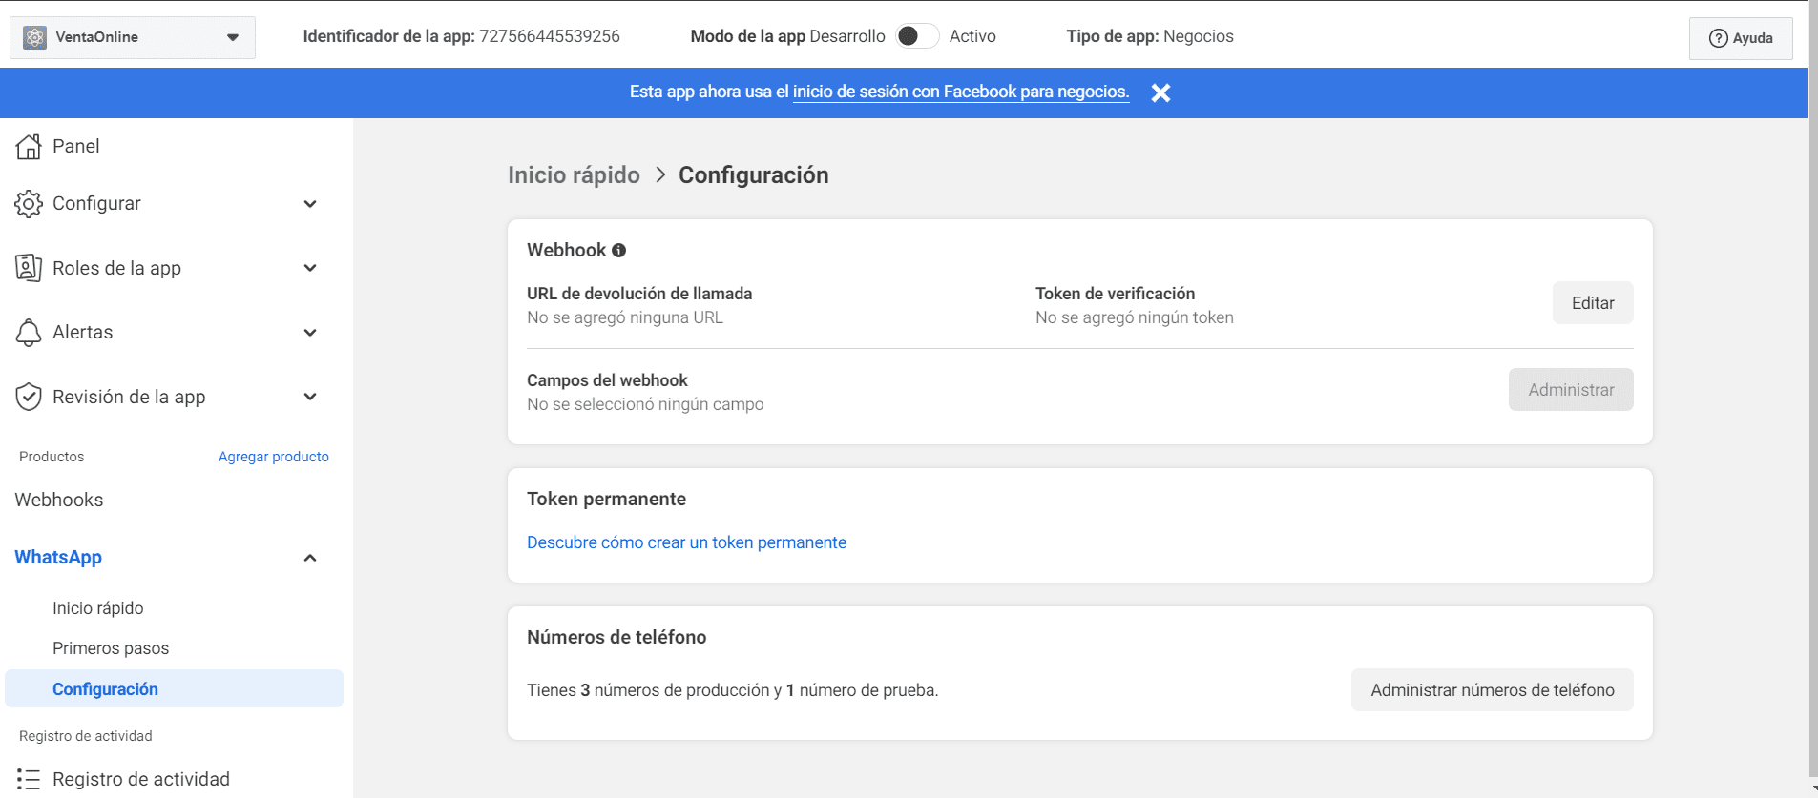The width and height of the screenshot is (1818, 798).
Task: Click the Registro de actividad list icon
Action: coord(29,779)
